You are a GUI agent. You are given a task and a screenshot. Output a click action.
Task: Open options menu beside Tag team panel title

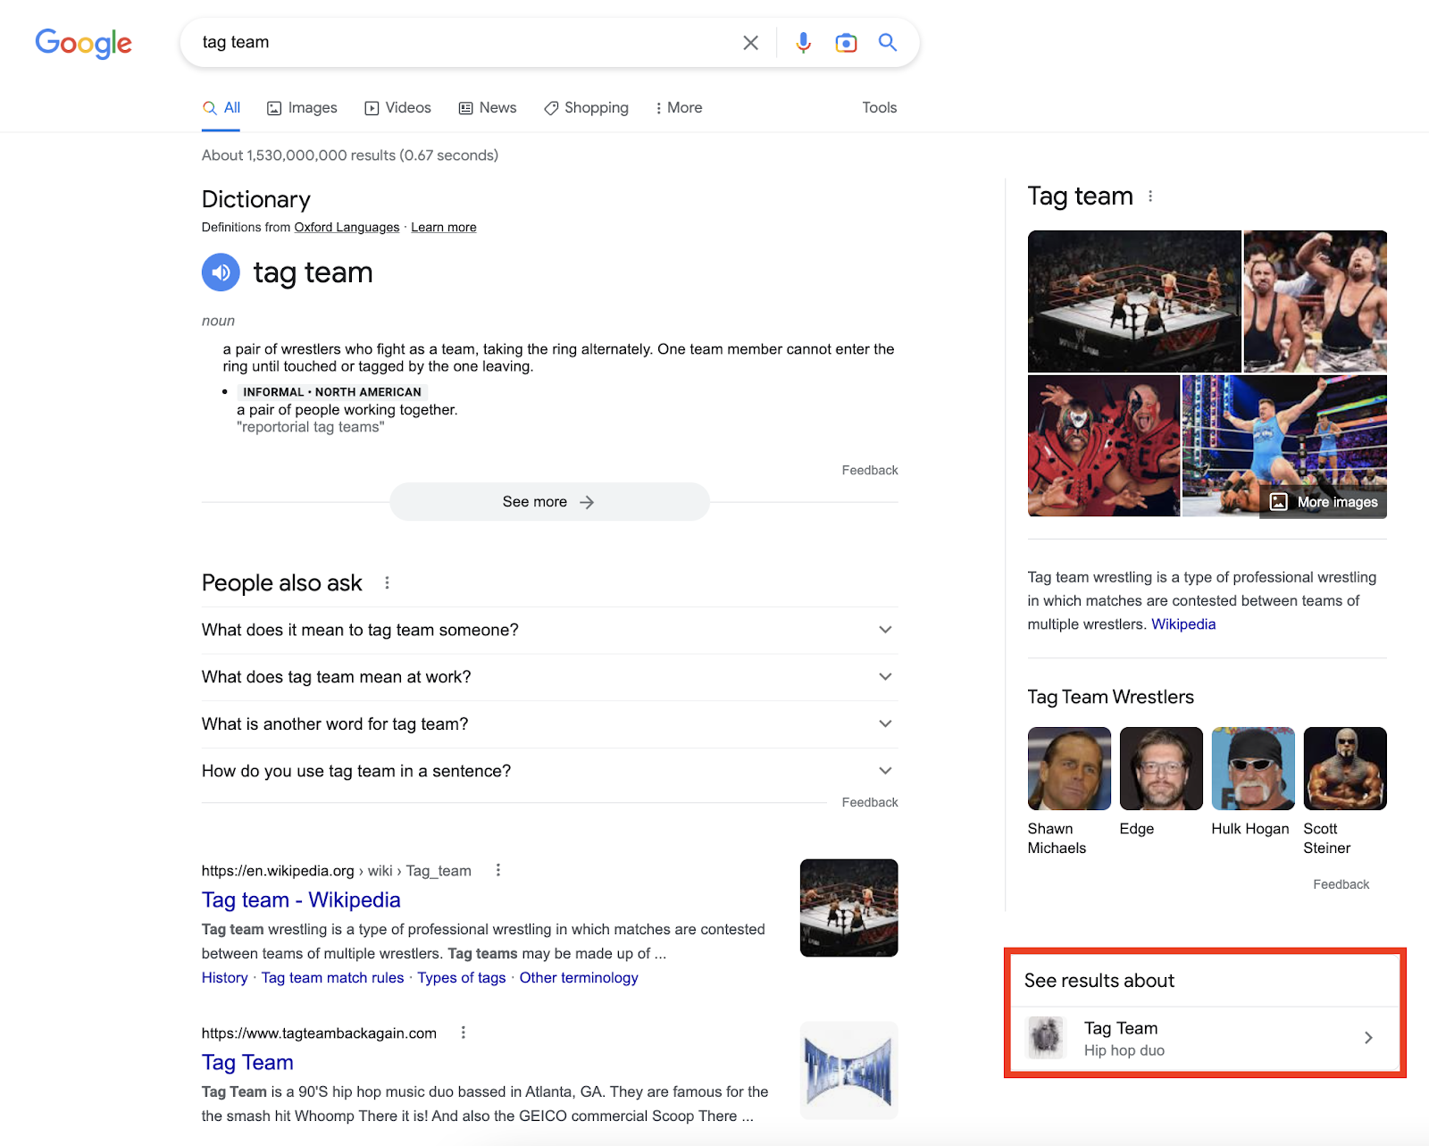pos(1150,197)
